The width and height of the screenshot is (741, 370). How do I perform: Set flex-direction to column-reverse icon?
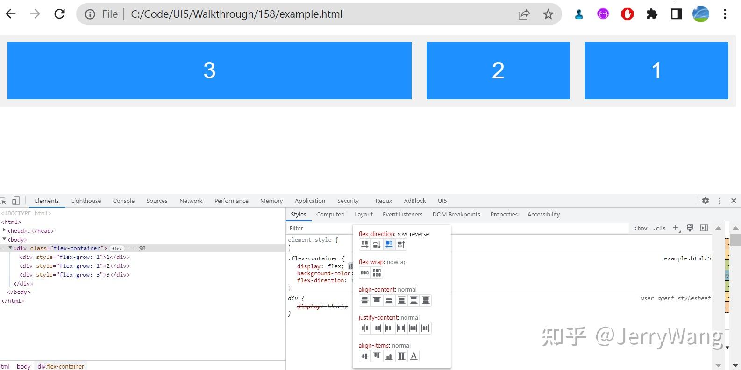pyautogui.click(x=401, y=244)
